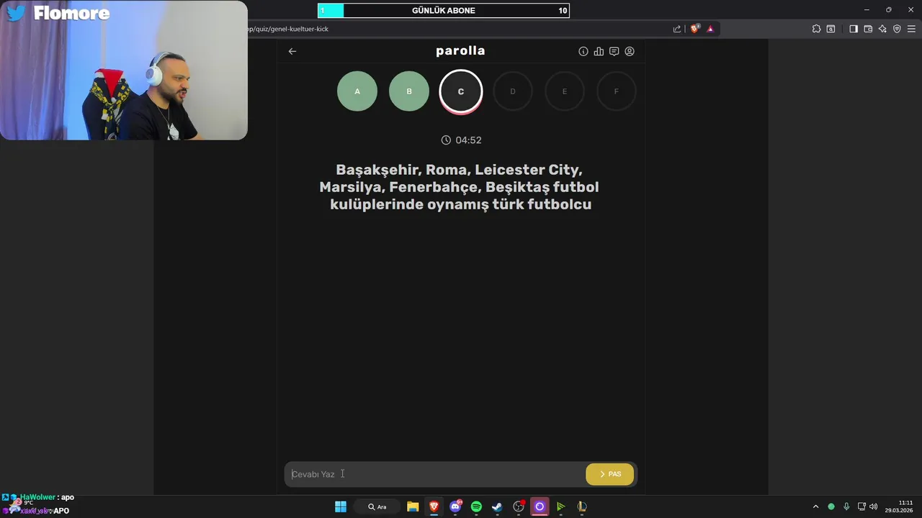Switch to Brave in taskbar

click(x=434, y=506)
